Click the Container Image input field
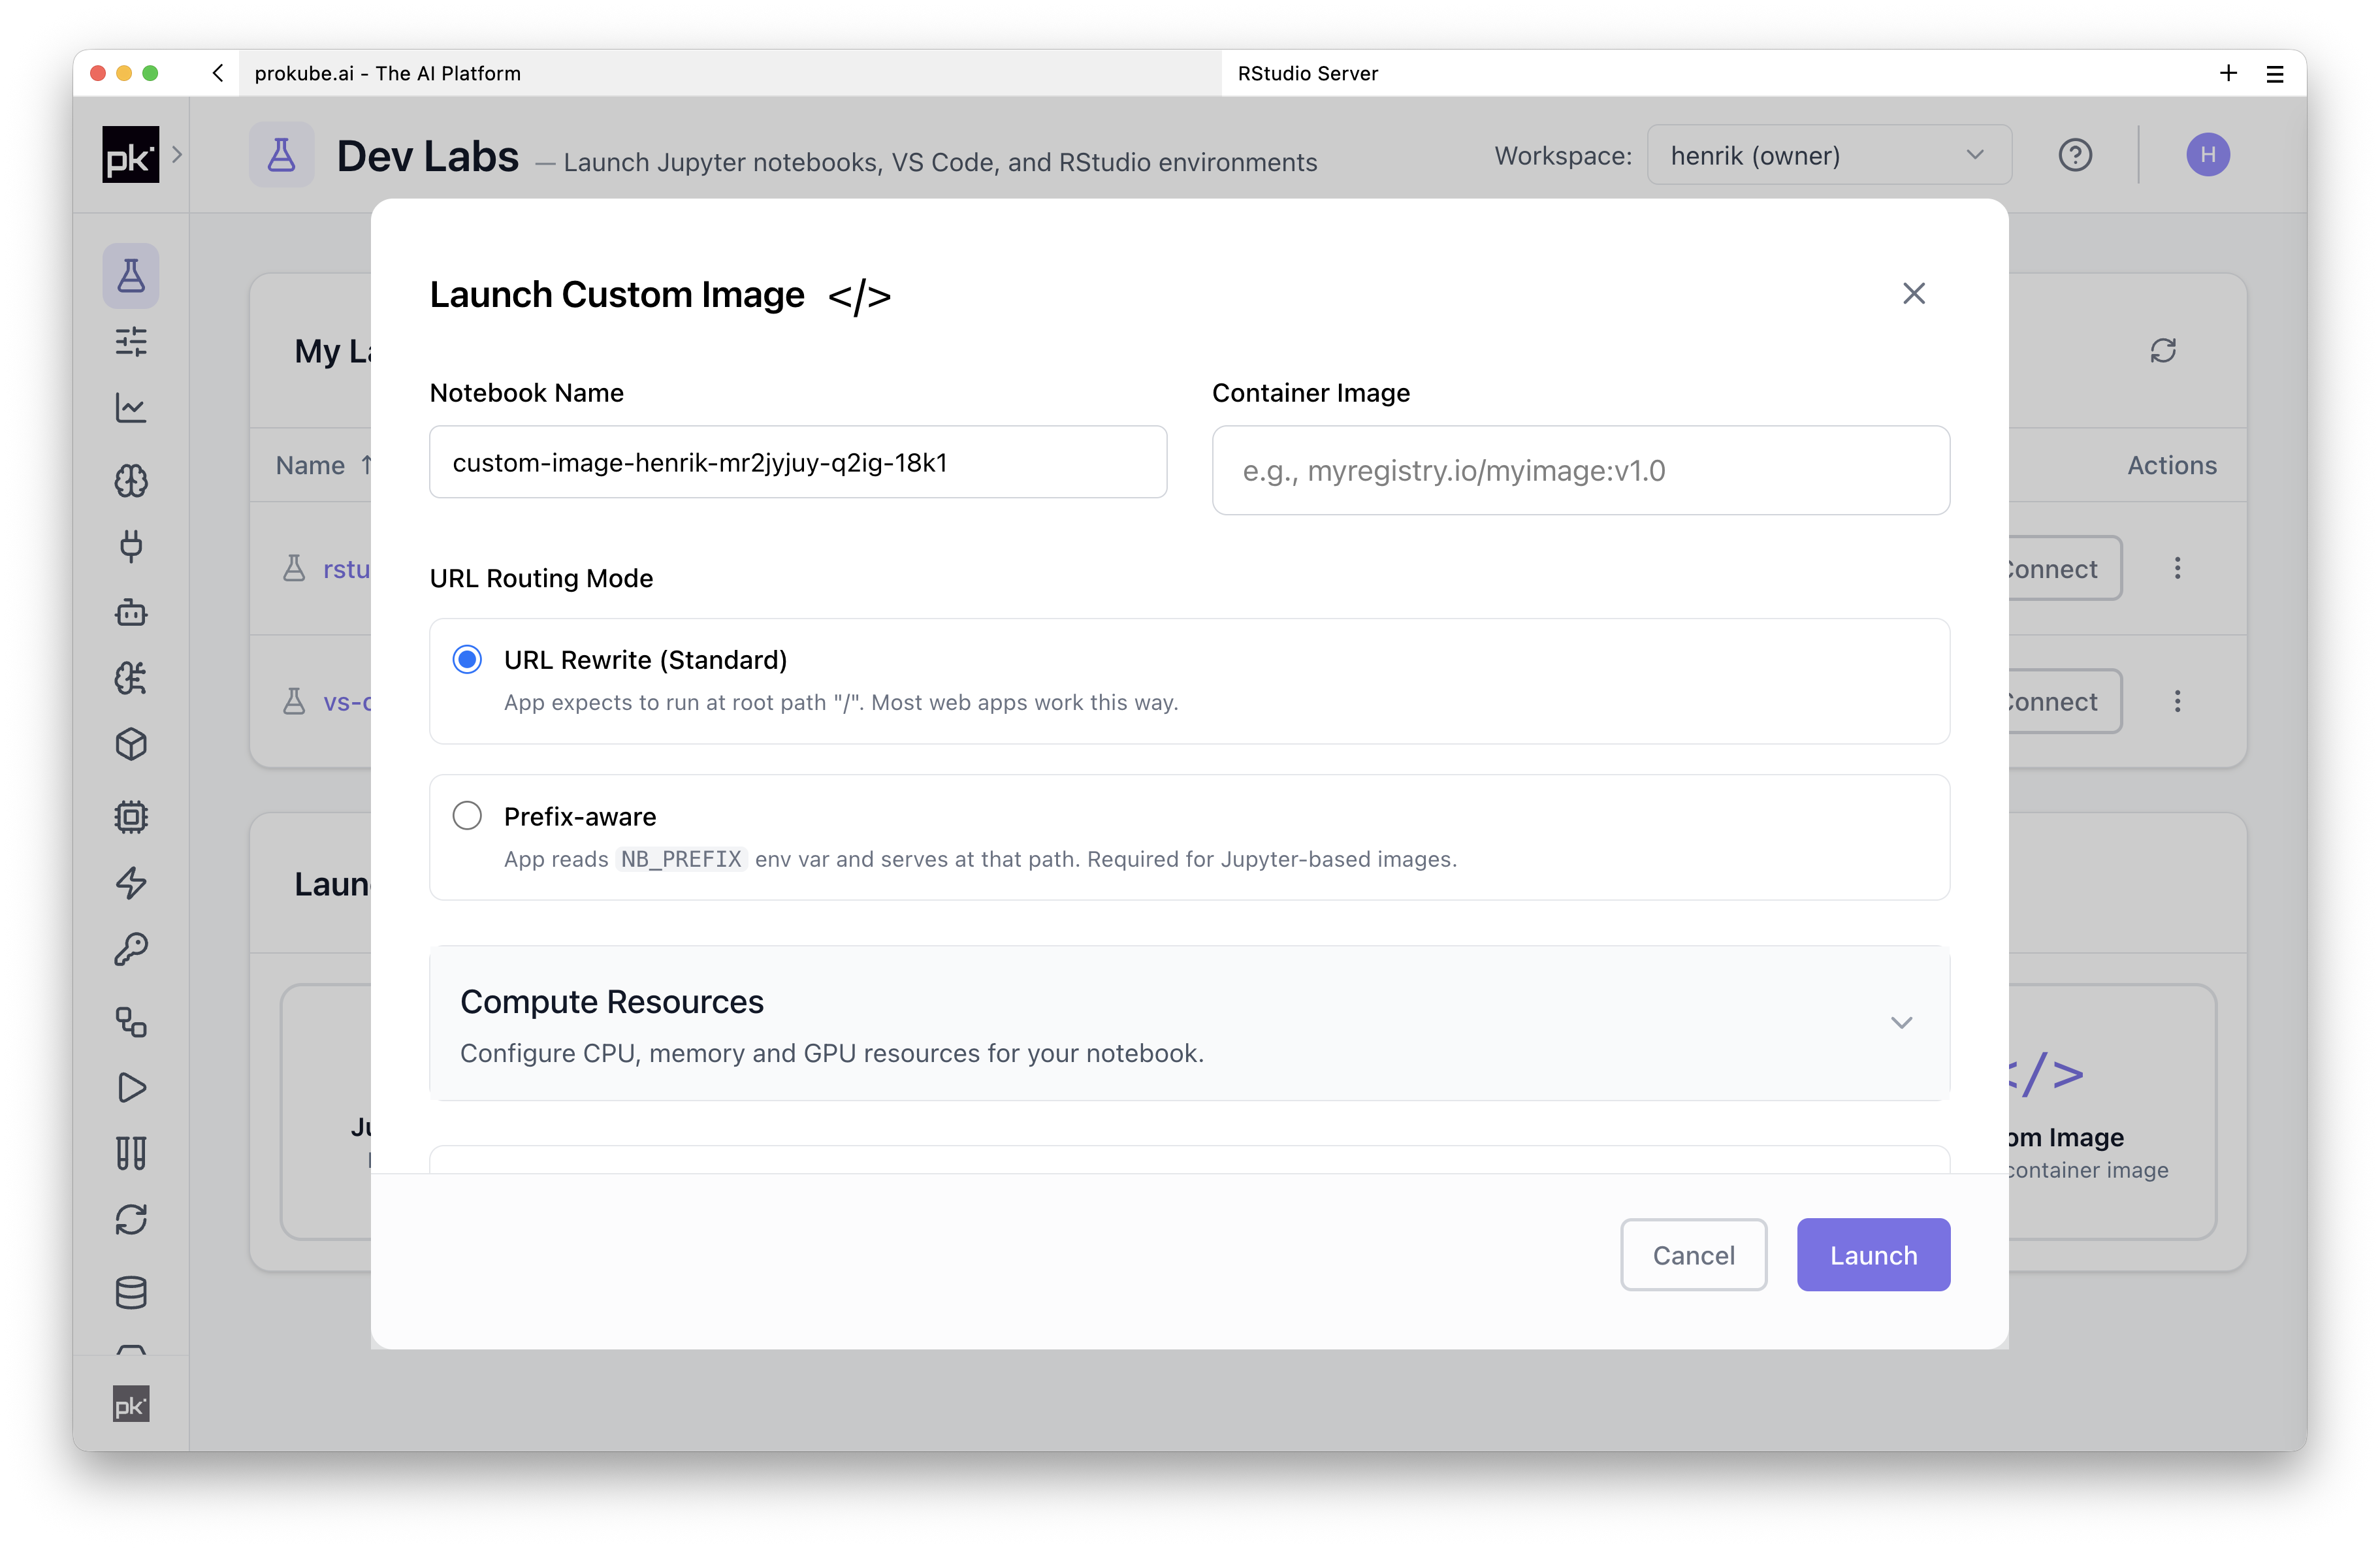Viewport: 2380px width, 1548px height. (1580, 470)
